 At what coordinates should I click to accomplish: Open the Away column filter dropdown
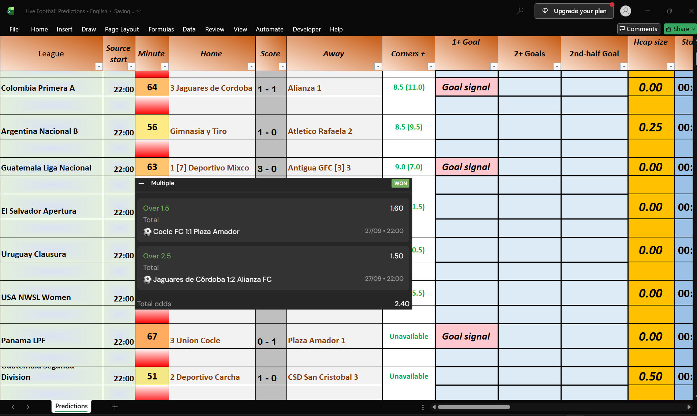tap(378, 66)
